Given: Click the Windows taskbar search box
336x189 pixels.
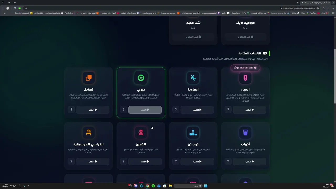Looking at the screenshot, I should pyautogui.click(x=188, y=186).
